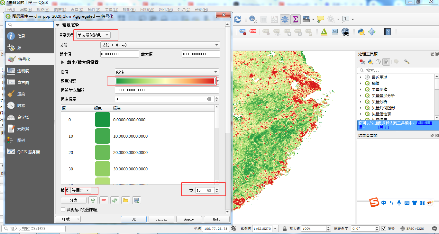Click the Sogou 中 input mode icon
Screen dimensions: 439x234
[x=384, y=203]
